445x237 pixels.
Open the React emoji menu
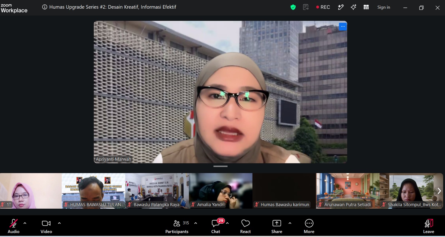(x=246, y=226)
